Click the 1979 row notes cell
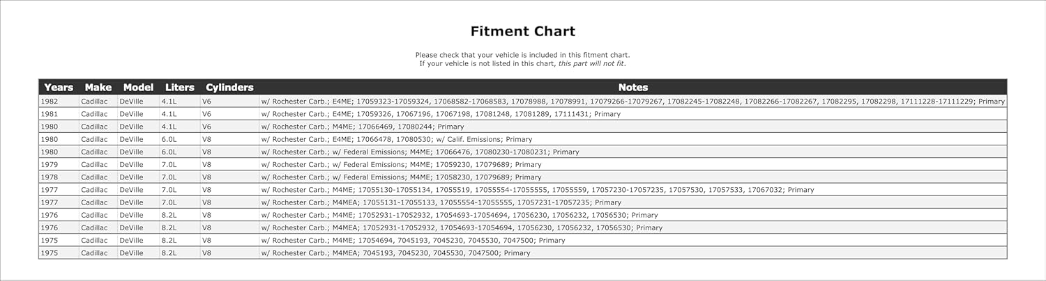Viewport: 1046px width, 281px height. (x=401, y=165)
